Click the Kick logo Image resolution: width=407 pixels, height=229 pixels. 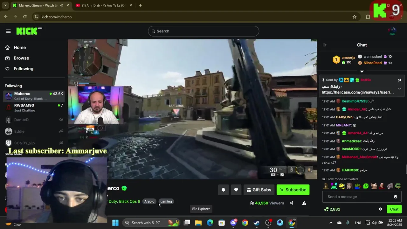pyautogui.click(x=29, y=31)
